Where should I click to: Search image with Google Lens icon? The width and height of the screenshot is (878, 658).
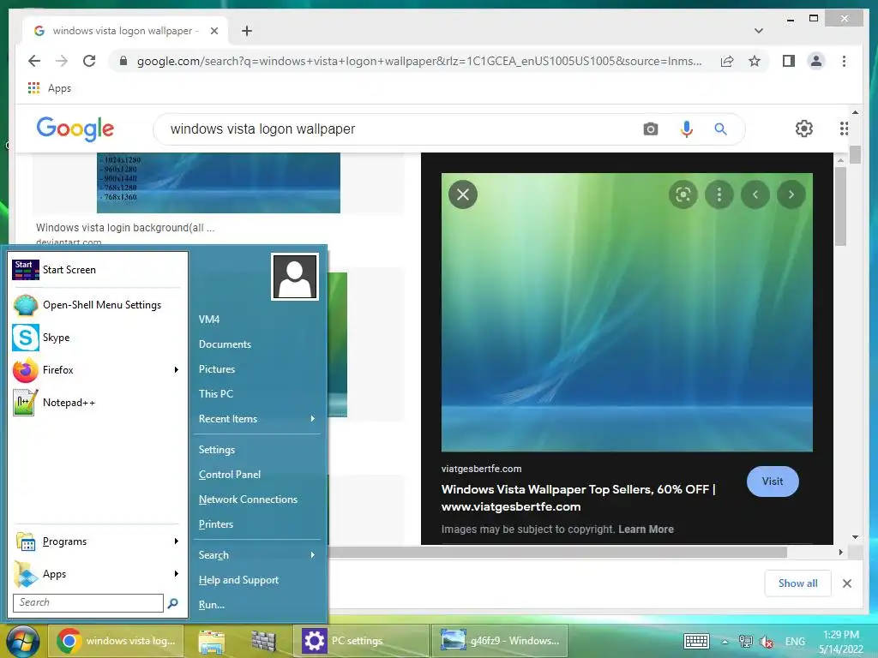coord(683,194)
